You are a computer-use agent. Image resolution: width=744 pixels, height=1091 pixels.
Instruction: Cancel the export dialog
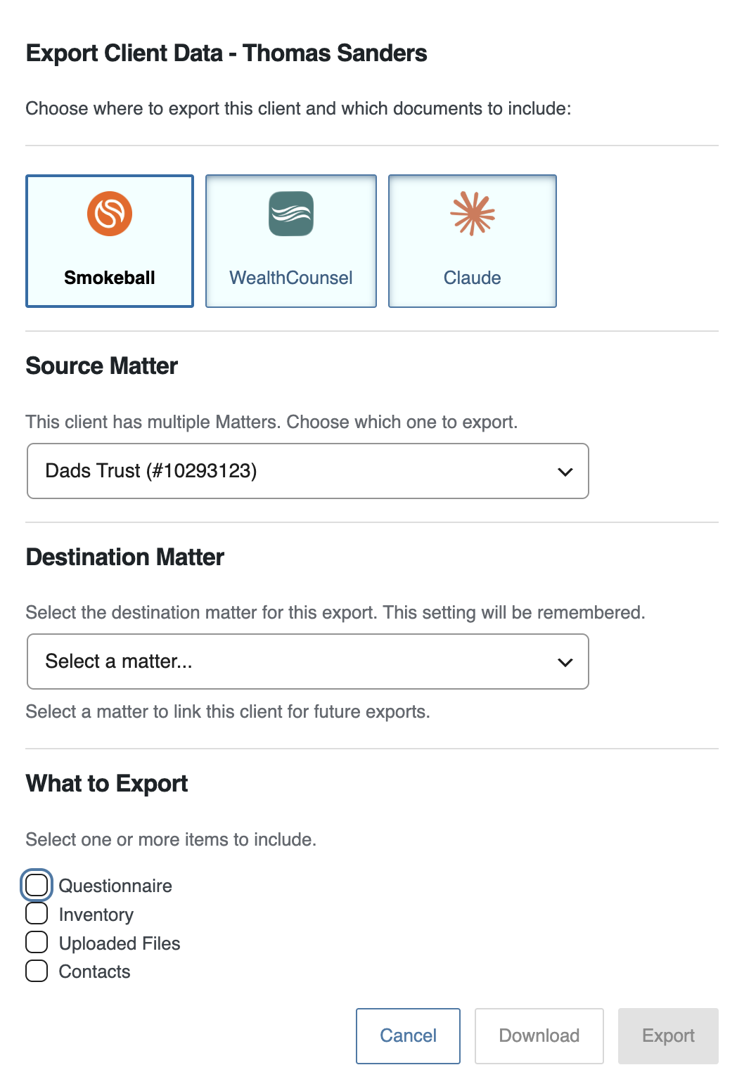(x=408, y=1035)
